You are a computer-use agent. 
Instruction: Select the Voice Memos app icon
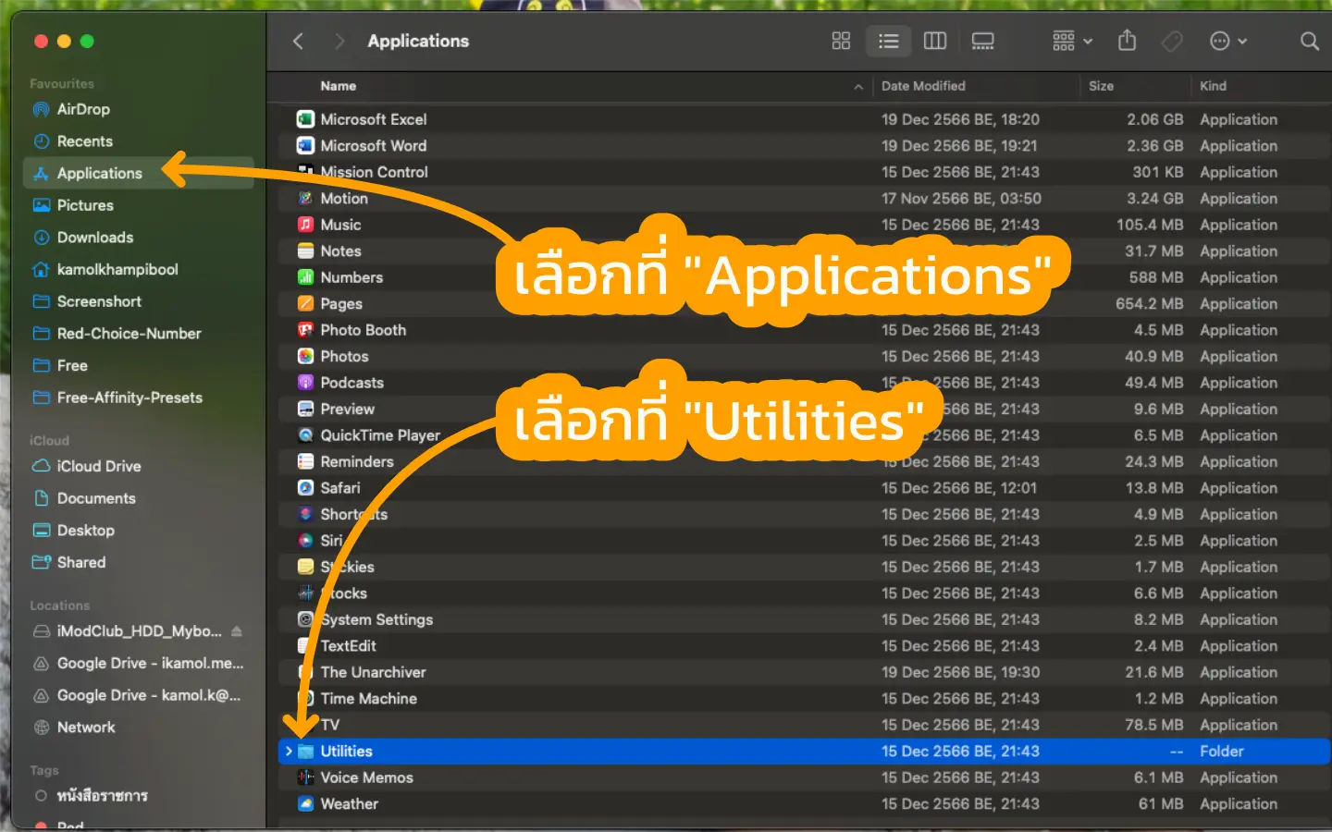click(x=305, y=777)
